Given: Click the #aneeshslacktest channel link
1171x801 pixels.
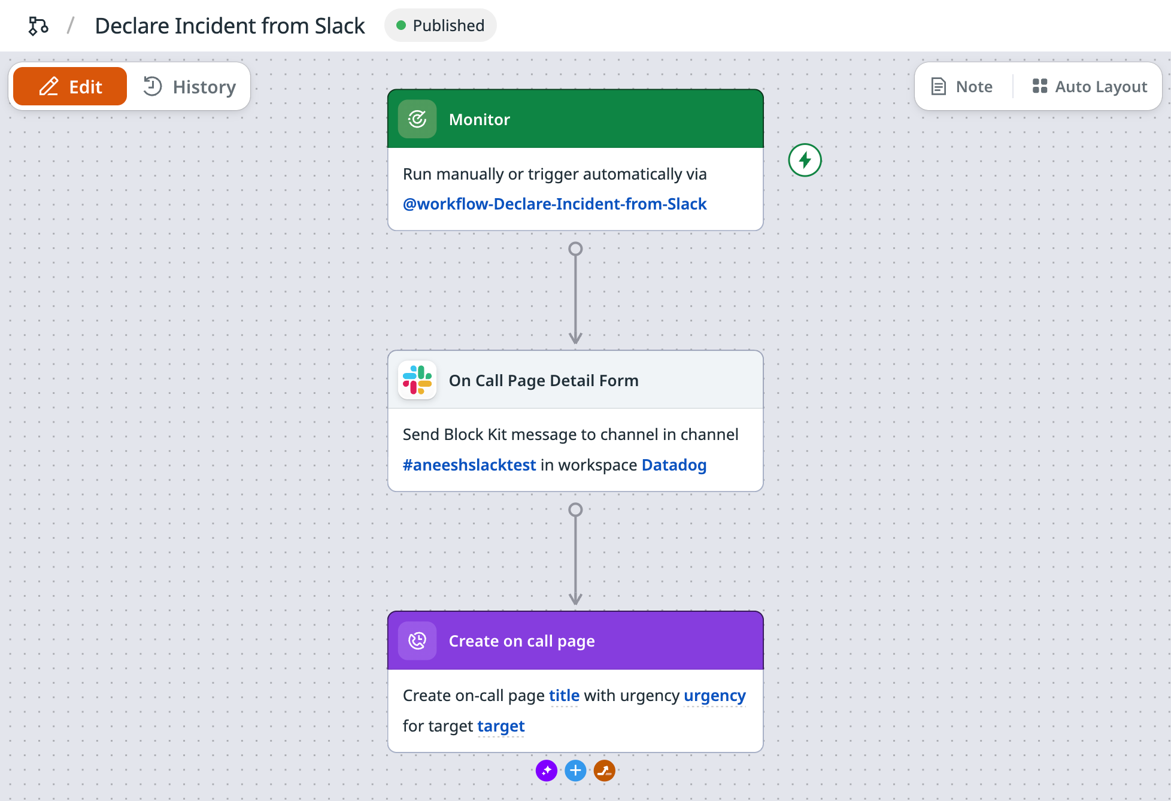Looking at the screenshot, I should coord(469,465).
